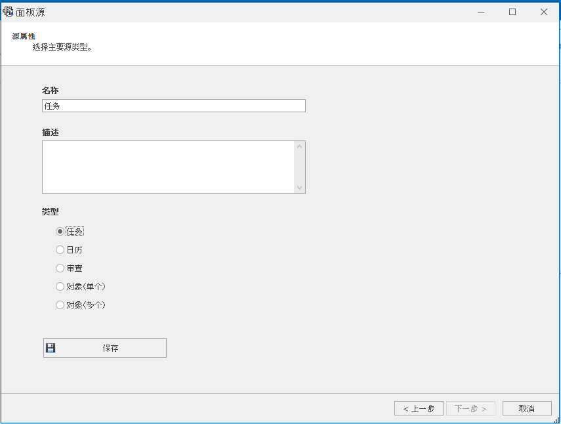Go back with the 上一步 button
561x424 pixels.
coord(419,408)
